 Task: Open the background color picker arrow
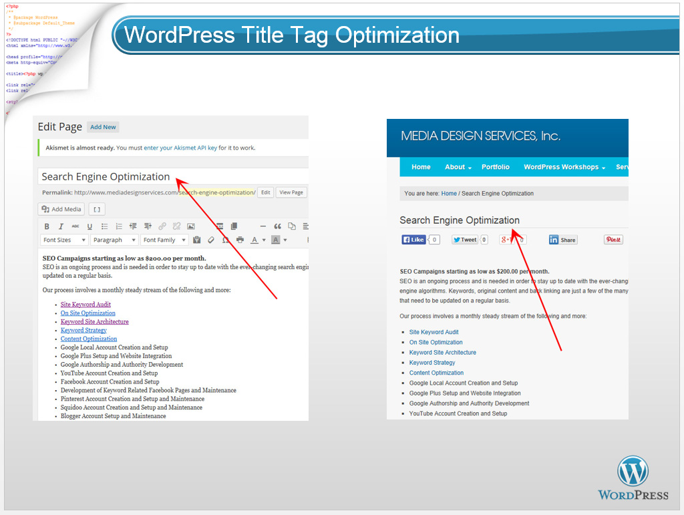pyautogui.click(x=285, y=240)
